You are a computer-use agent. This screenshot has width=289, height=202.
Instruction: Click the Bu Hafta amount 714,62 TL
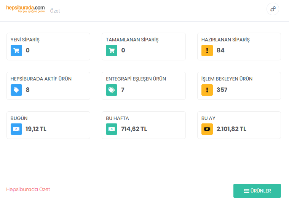click(134, 129)
